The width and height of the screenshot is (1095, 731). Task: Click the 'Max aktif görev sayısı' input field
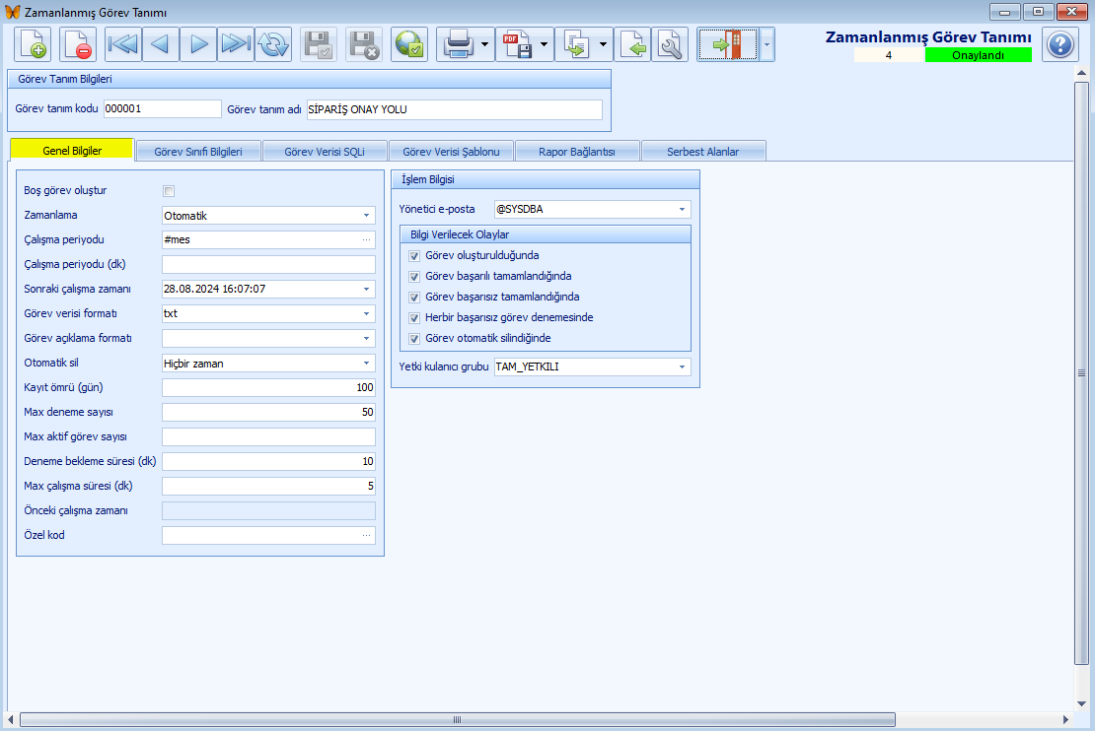coord(268,437)
